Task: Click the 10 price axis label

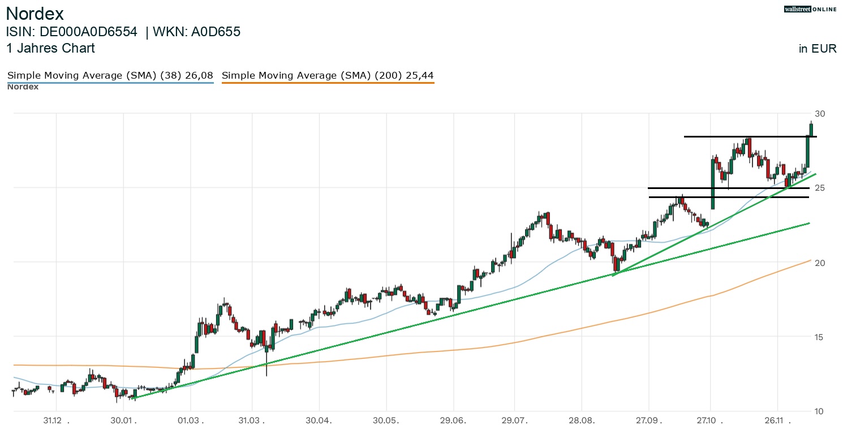Action: click(820, 411)
